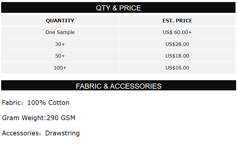The width and height of the screenshot is (237, 150).
Task: Click the Fabric: 100% Cotton line
Action: coord(35,103)
